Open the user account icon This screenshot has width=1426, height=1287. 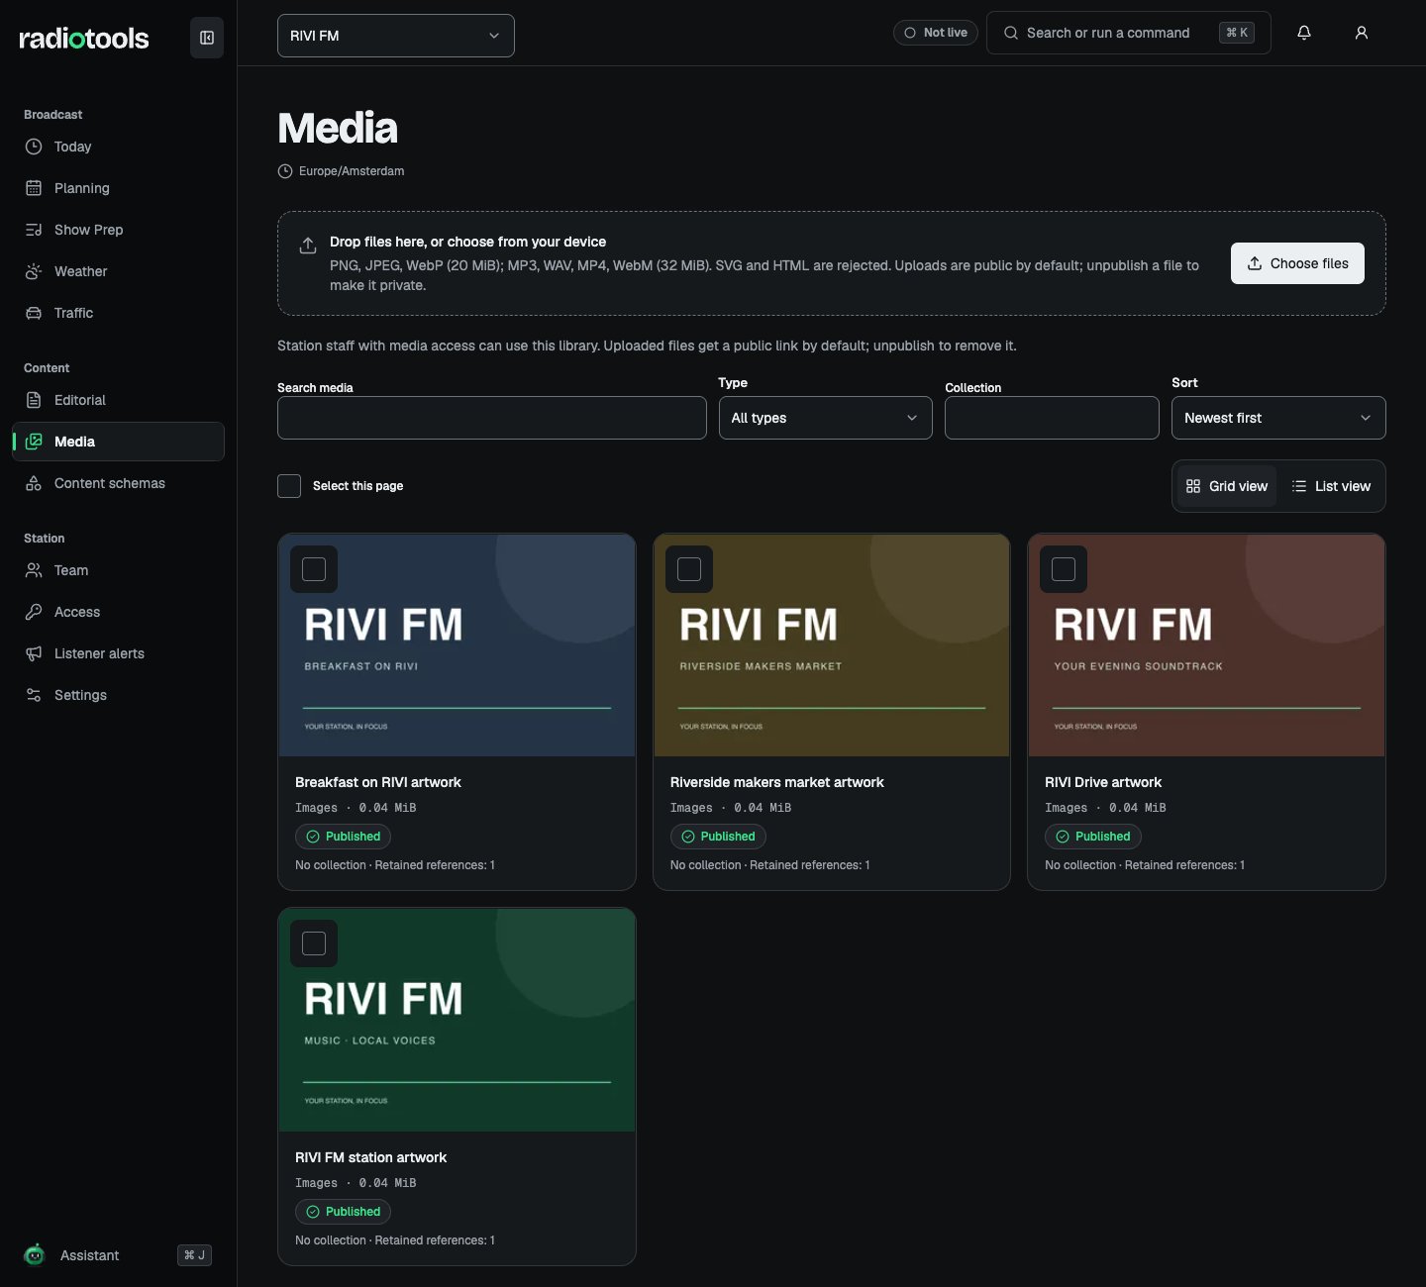point(1362,33)
